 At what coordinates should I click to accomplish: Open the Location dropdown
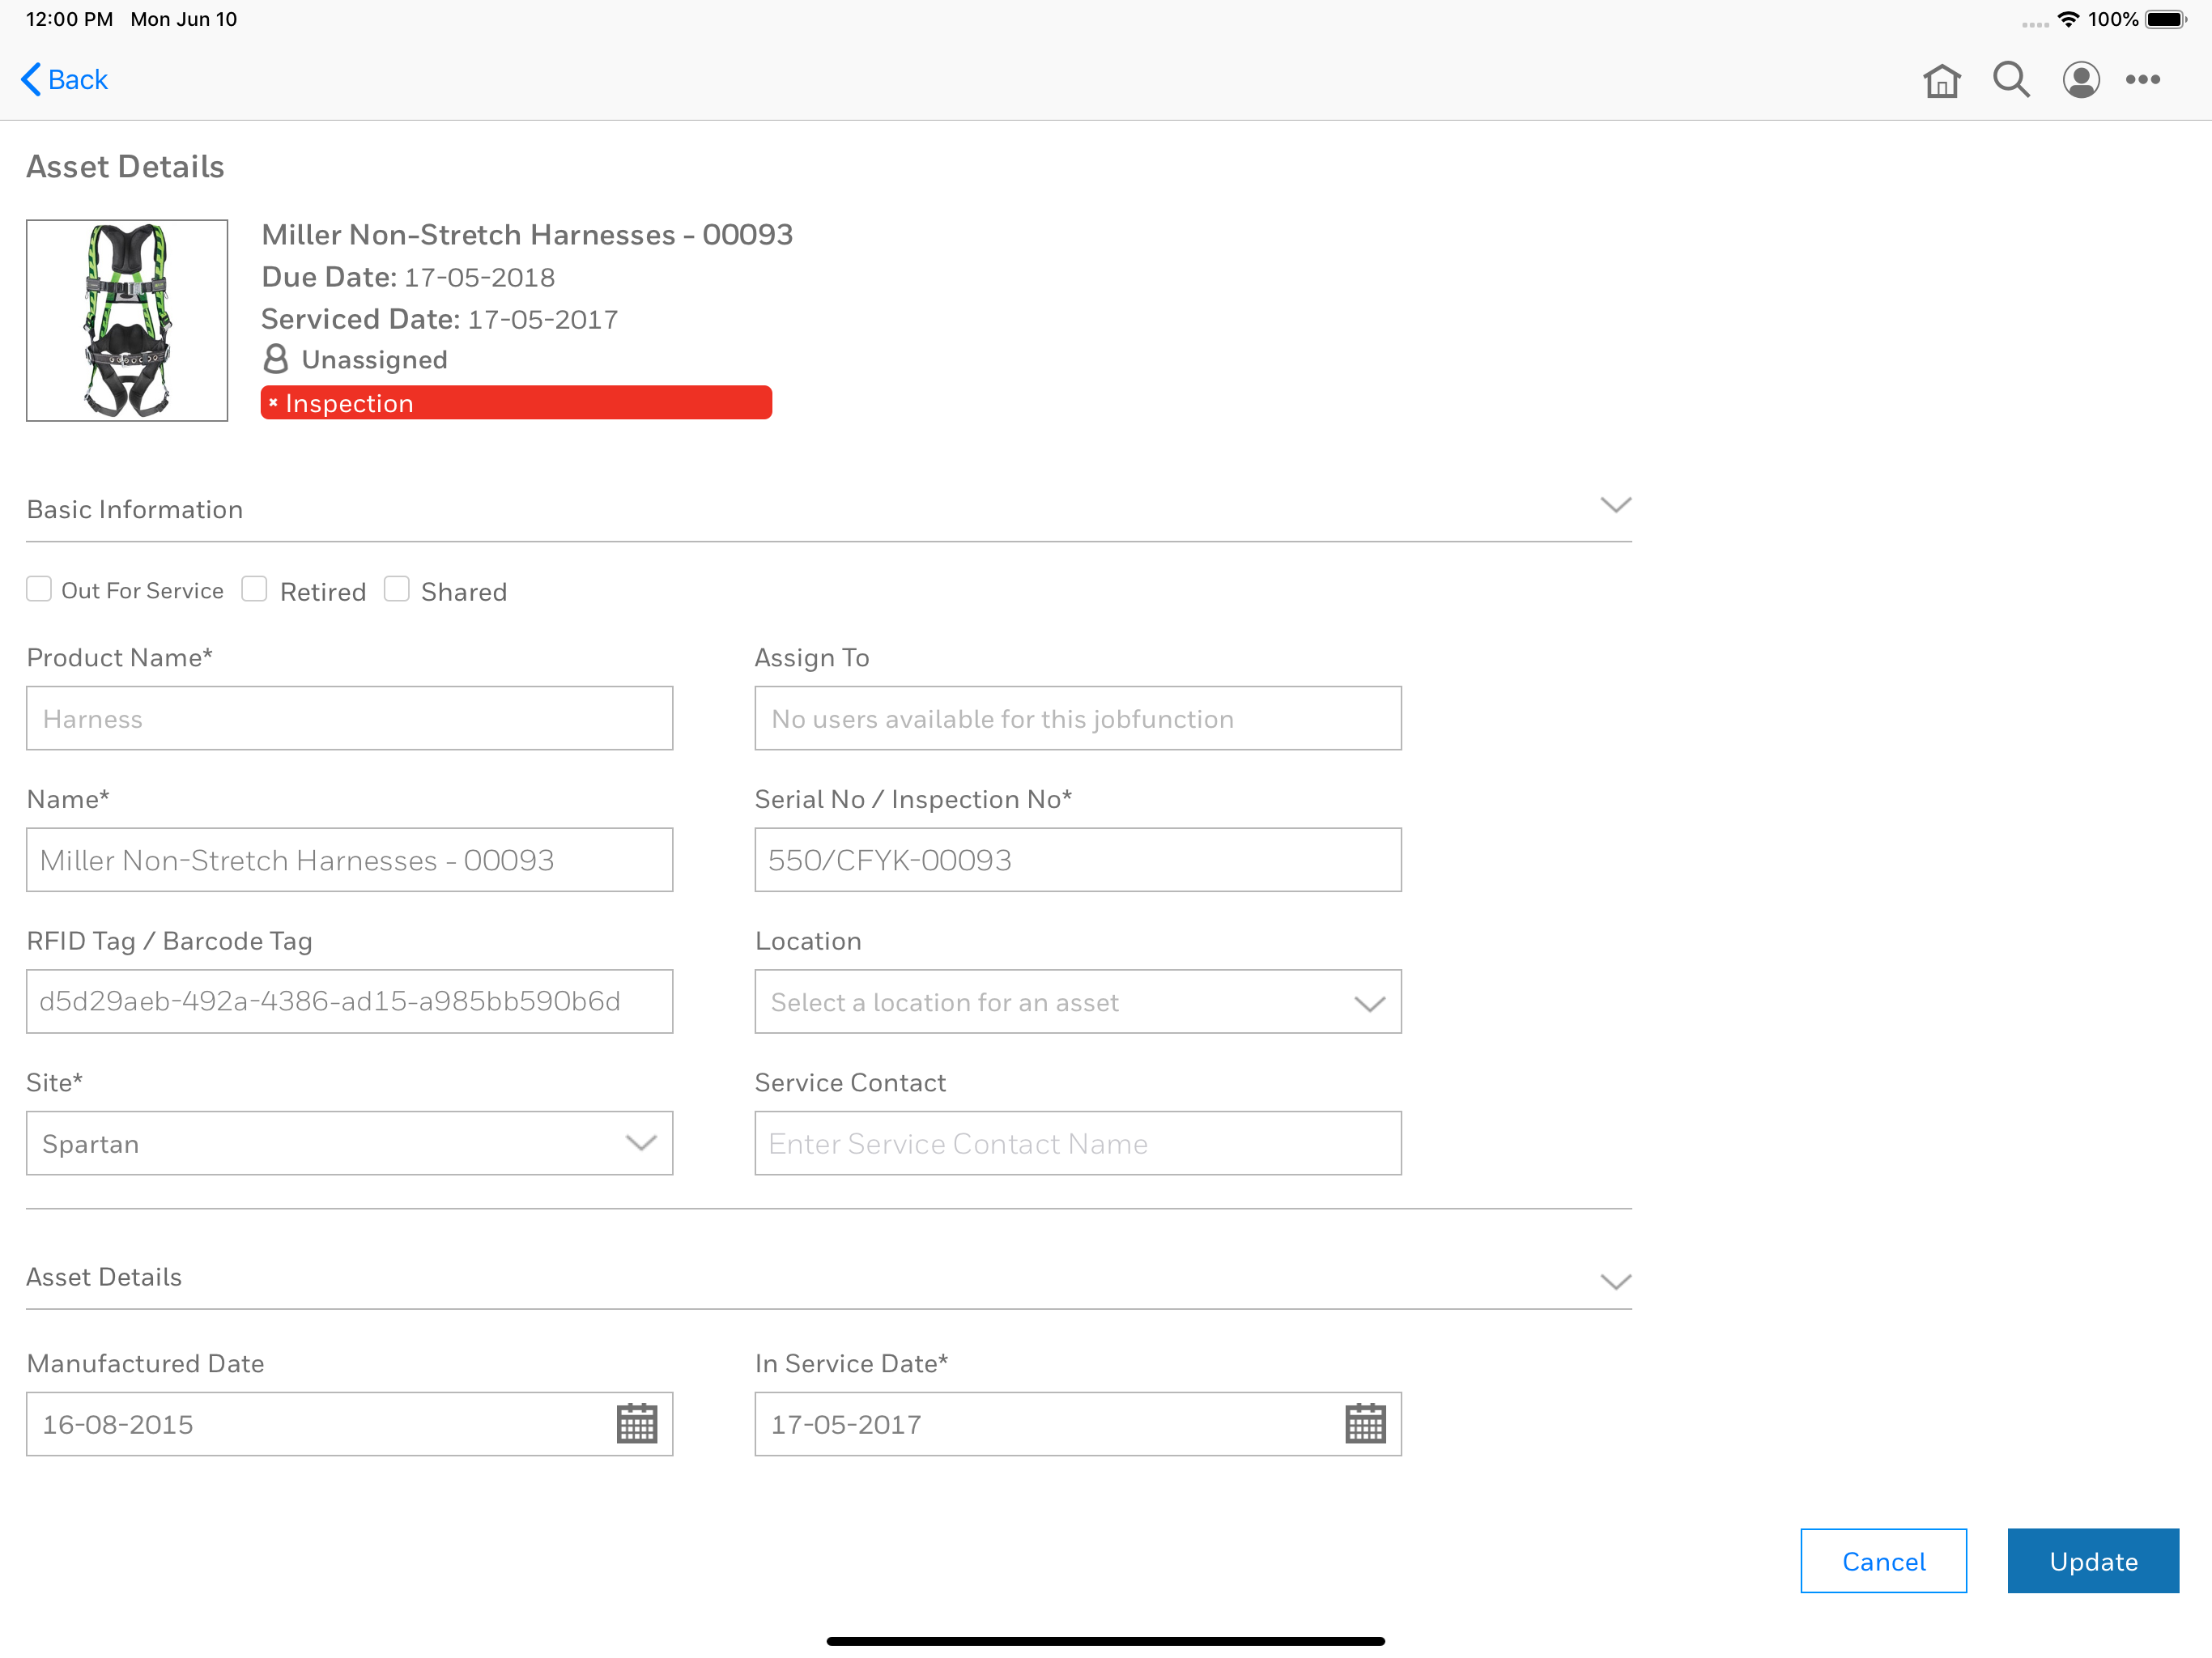coord(1078,1001)
